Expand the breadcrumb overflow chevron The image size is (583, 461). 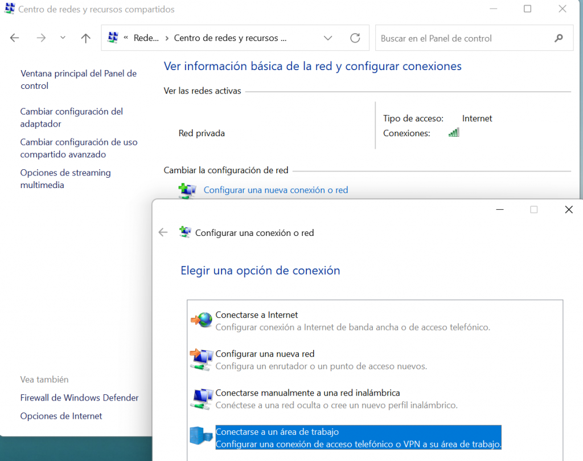tap(126, 38)
